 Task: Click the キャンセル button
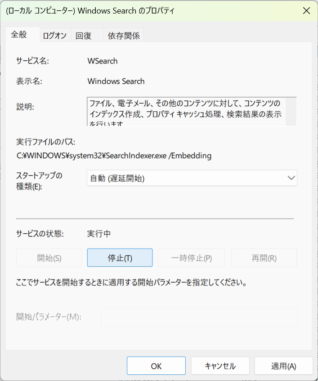[x=220, y=366]
